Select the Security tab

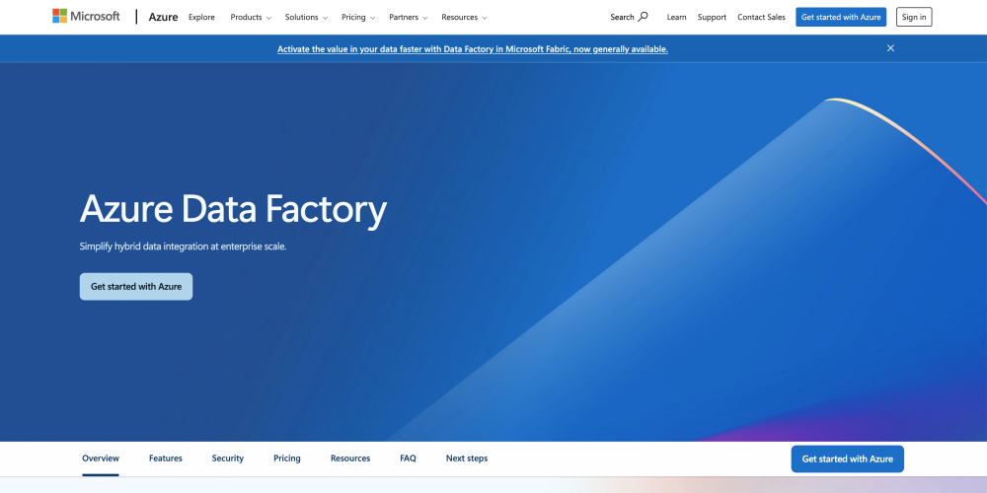228,458
